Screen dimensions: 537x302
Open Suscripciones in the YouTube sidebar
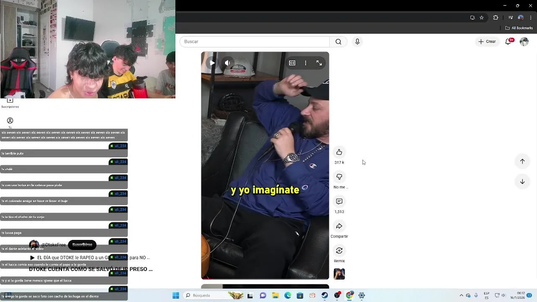point(10,102)
